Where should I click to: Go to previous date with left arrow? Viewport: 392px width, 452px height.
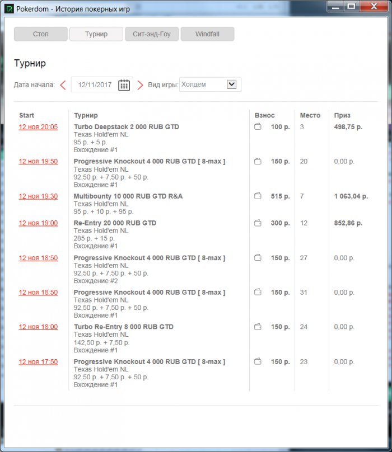[x=63, y=85]
